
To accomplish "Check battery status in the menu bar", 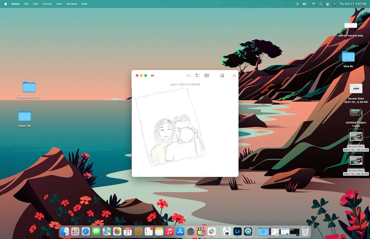I will click(305, 4).
